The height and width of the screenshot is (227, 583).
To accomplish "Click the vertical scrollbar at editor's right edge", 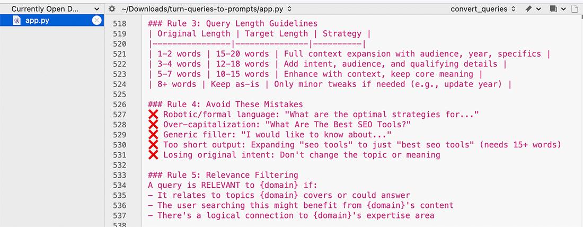I will (579, 122).
